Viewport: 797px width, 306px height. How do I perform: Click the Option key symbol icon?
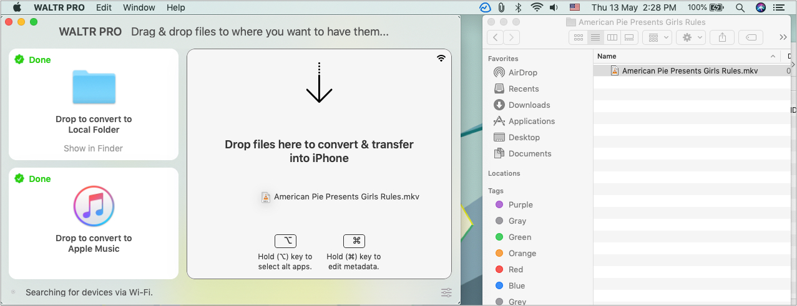point(285,241)
